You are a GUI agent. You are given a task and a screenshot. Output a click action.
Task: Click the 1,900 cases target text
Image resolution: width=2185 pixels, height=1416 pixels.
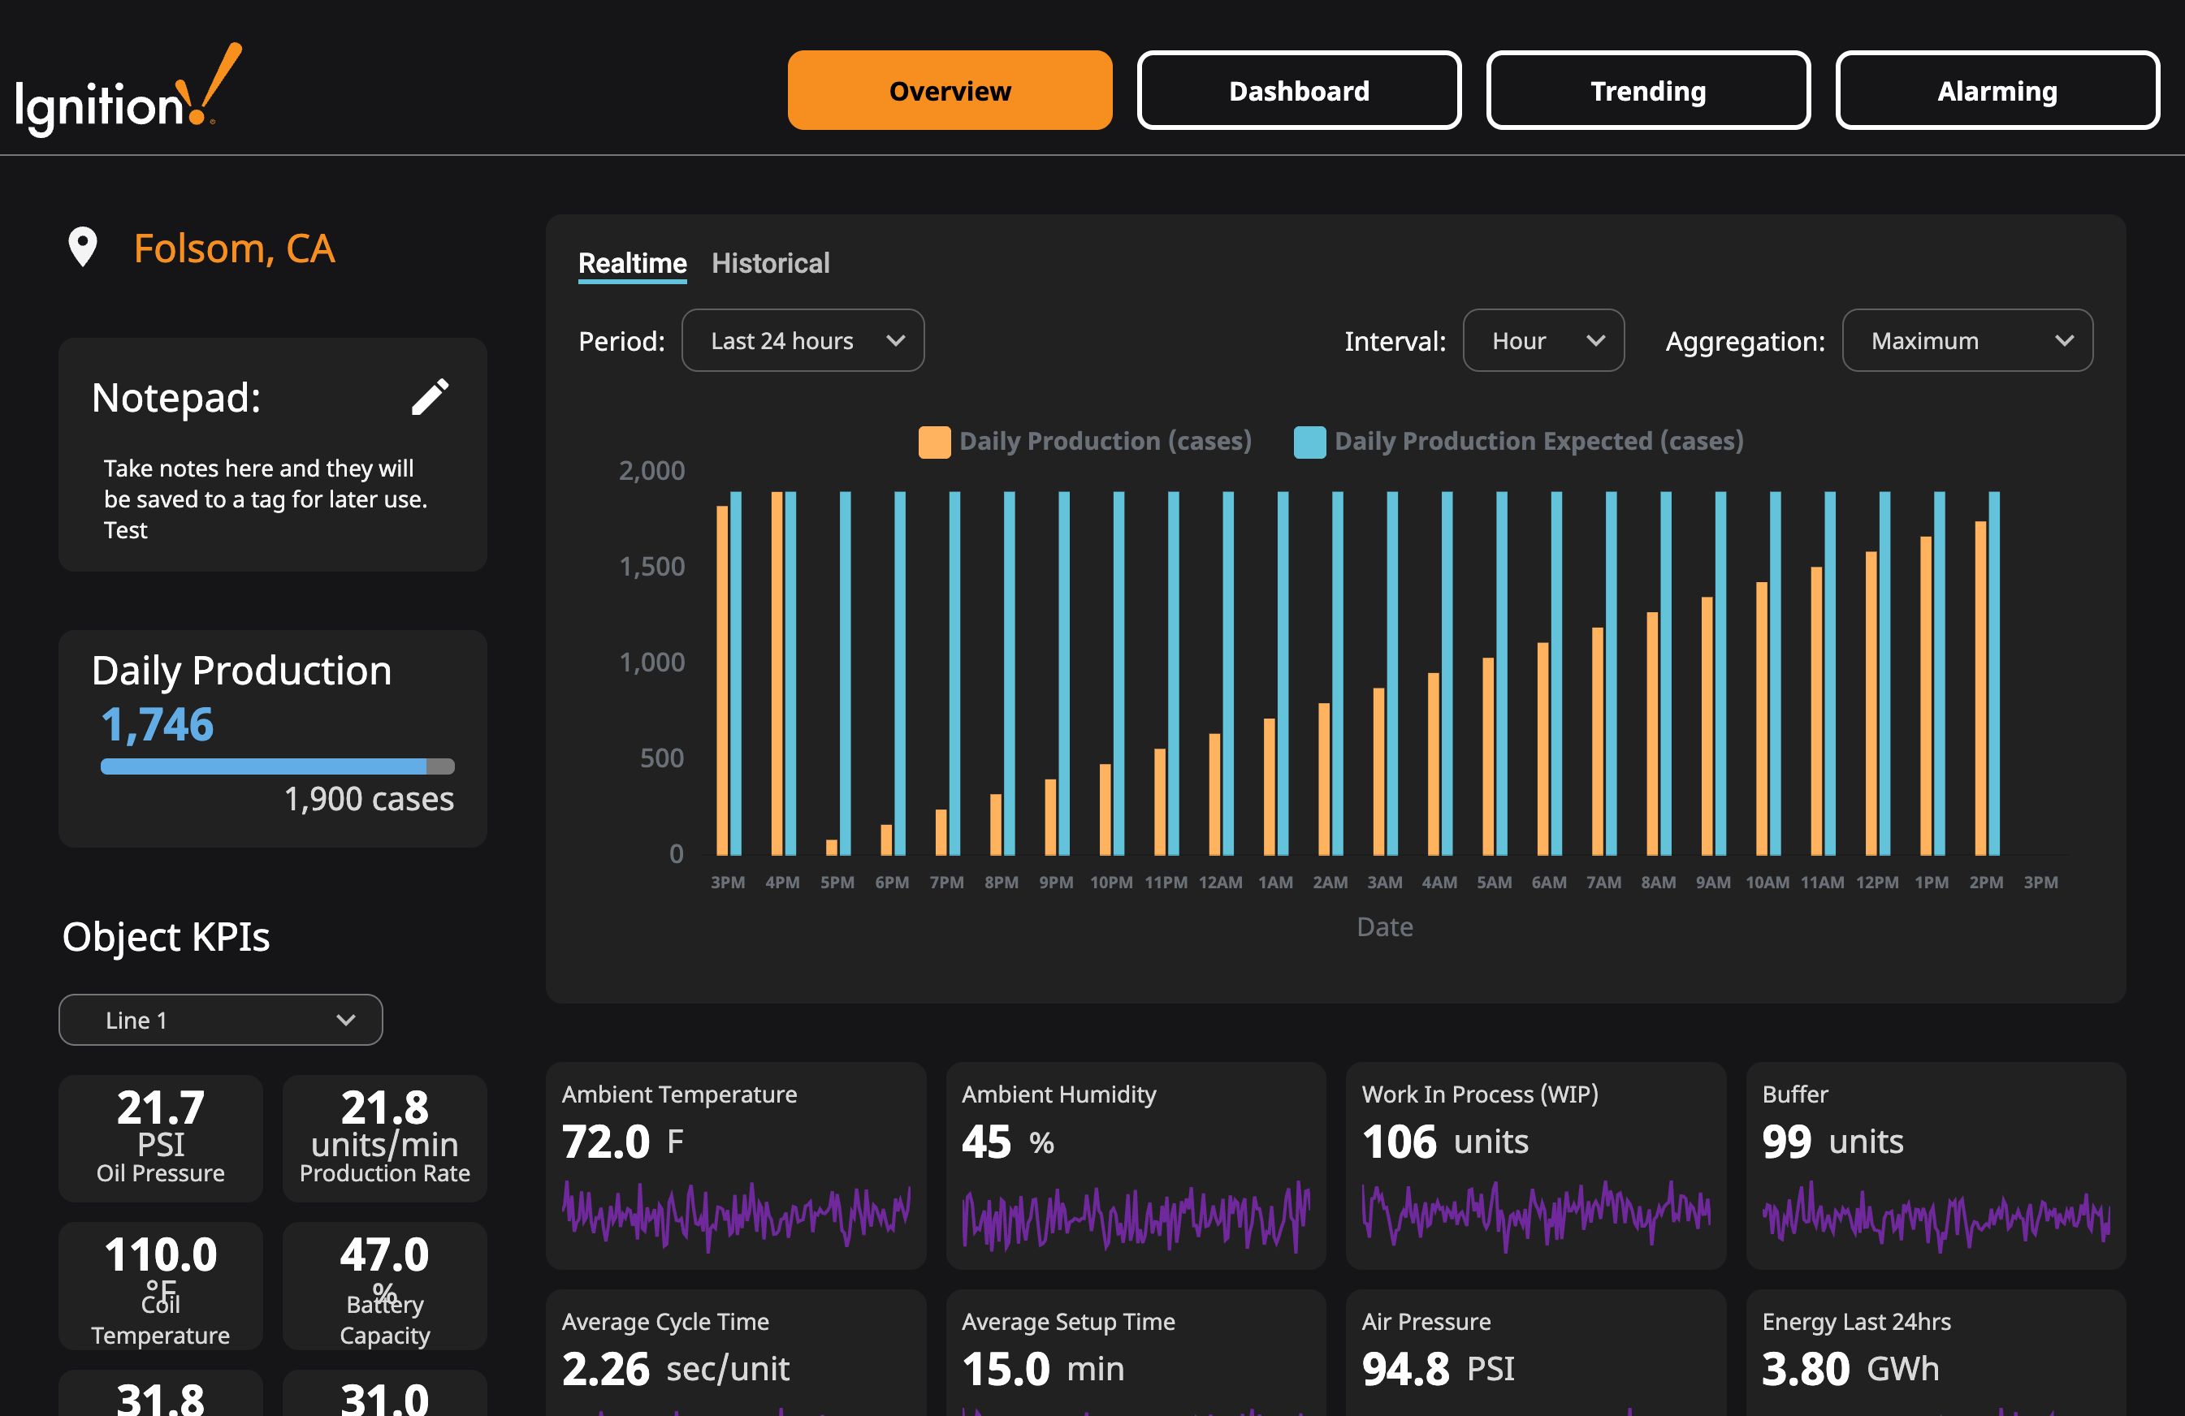[369, 798]
